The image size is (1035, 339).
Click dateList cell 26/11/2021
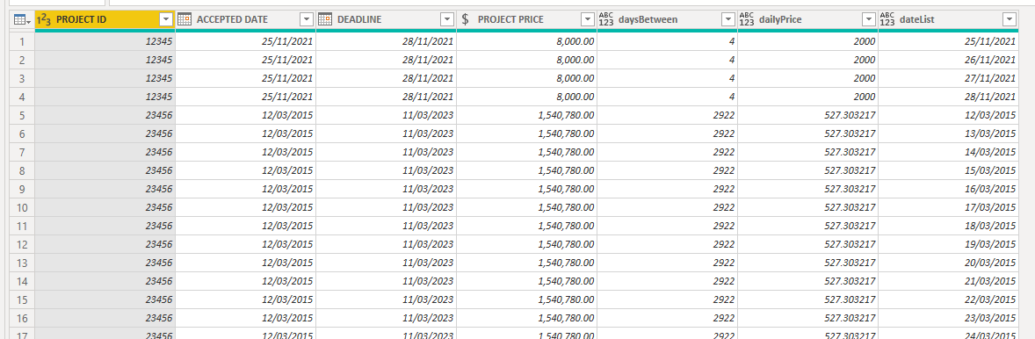[x=949, y=60]
